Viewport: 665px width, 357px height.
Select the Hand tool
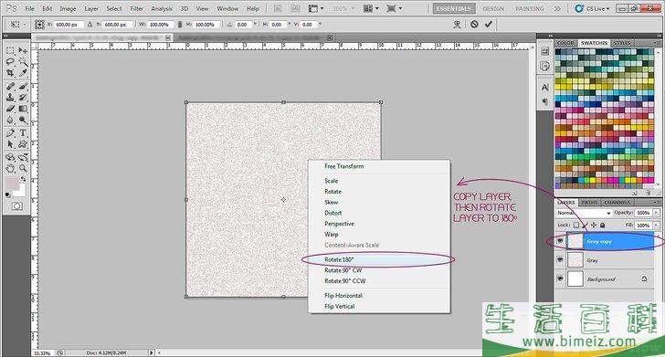point(10,168)
